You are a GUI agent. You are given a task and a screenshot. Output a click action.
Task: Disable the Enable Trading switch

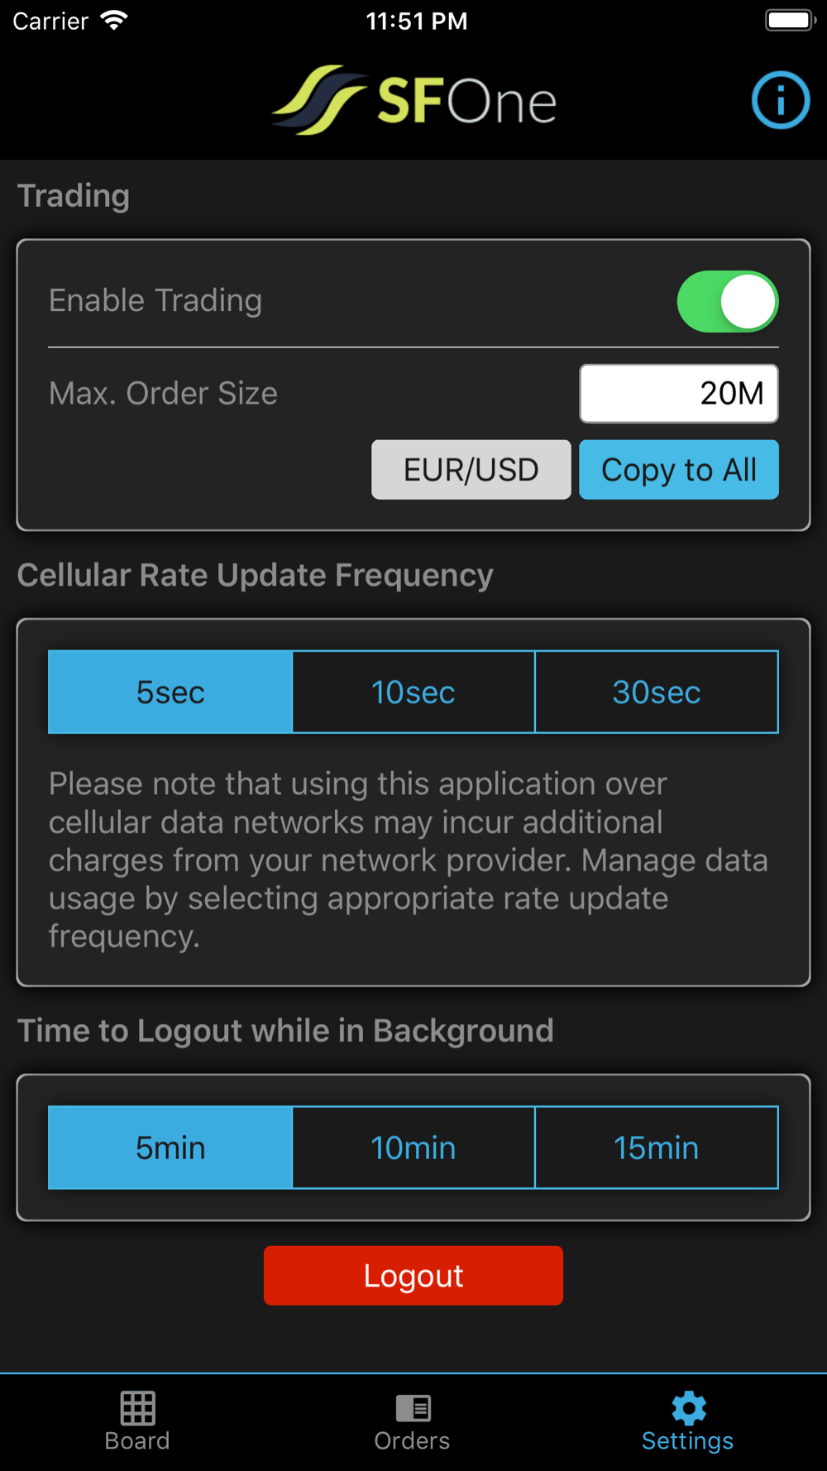[728, 301]
